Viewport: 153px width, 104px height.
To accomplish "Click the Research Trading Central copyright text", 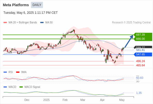I will (x=131, y=23).
